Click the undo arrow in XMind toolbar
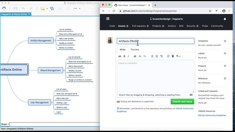 tap(23, 9)
